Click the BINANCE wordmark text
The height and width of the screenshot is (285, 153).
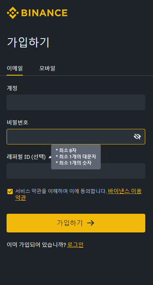coord(44,13)
